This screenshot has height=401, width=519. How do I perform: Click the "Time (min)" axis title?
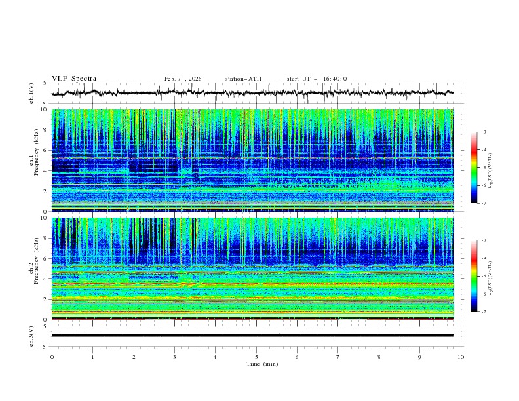[262, 364]
